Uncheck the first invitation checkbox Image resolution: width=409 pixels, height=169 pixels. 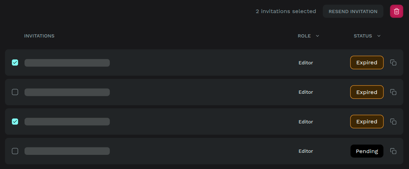point(15,63)
